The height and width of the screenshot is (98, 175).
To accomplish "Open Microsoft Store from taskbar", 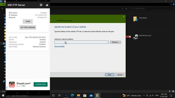I will pyautogui.click(x=85, y=95).
